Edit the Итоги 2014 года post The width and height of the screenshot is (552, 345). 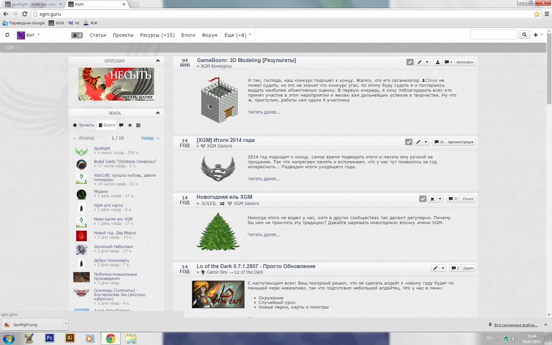click(x=418, y=142)
